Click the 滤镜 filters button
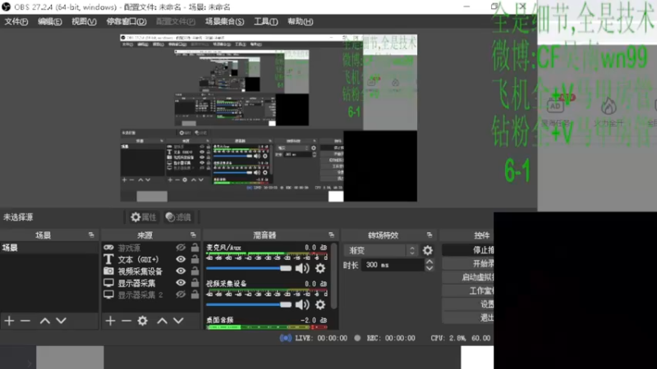 click(178, 217)
